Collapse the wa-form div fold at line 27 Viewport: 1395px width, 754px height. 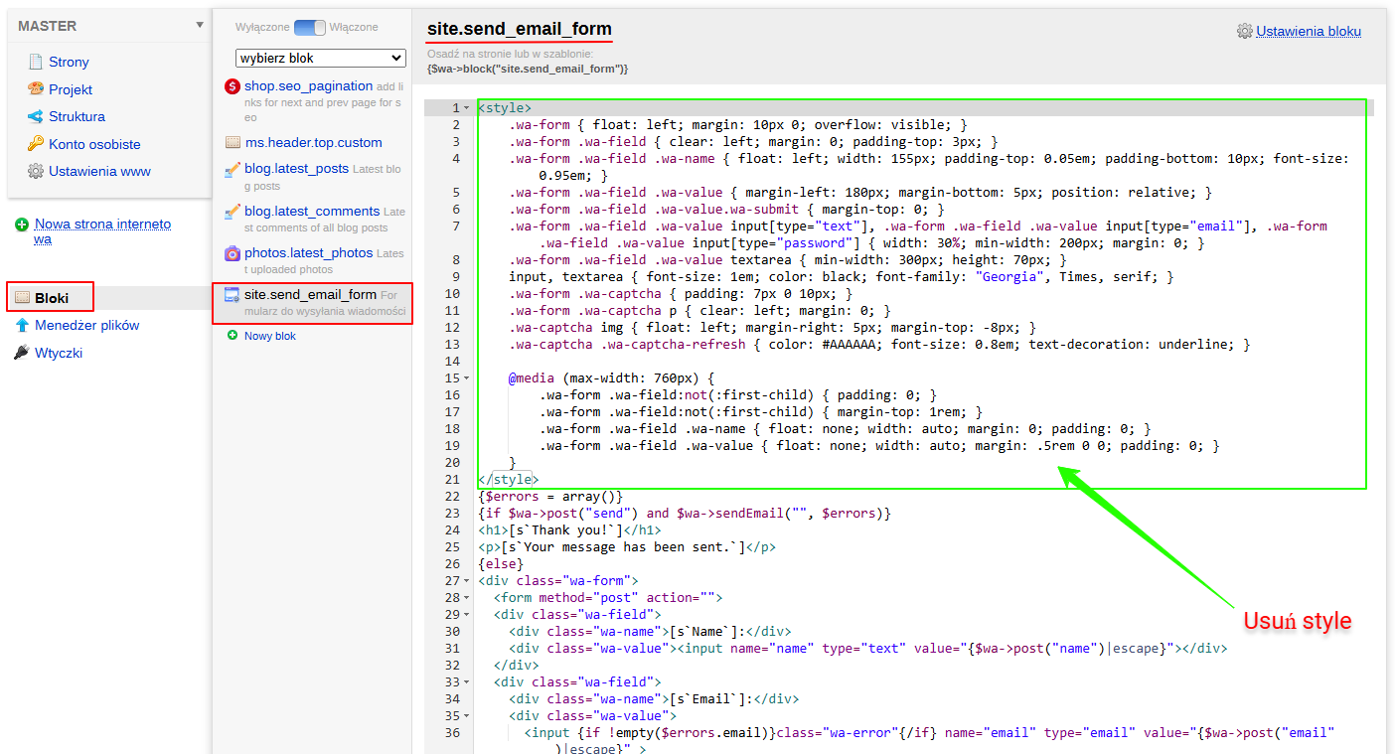[467, 581]
